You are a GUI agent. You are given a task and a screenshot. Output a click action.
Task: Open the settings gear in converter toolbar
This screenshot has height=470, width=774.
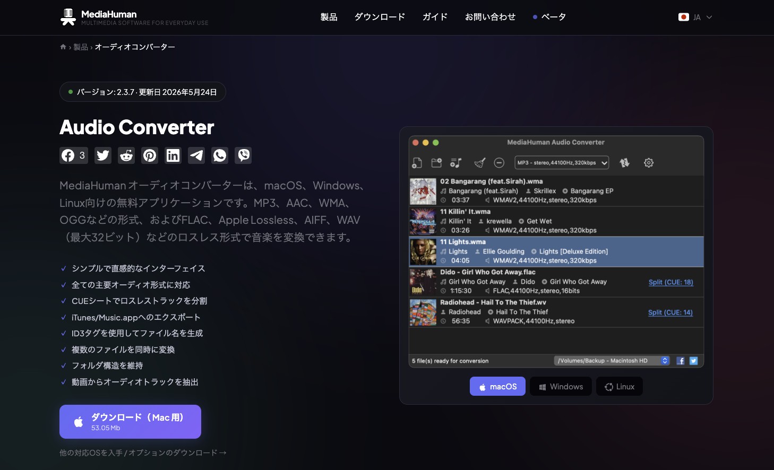[x=649, y=163]
